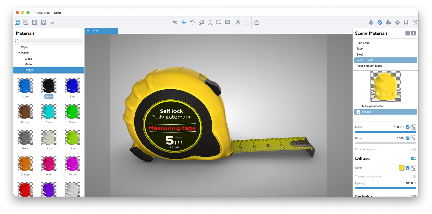Select the rotate tool

(192, 22)
